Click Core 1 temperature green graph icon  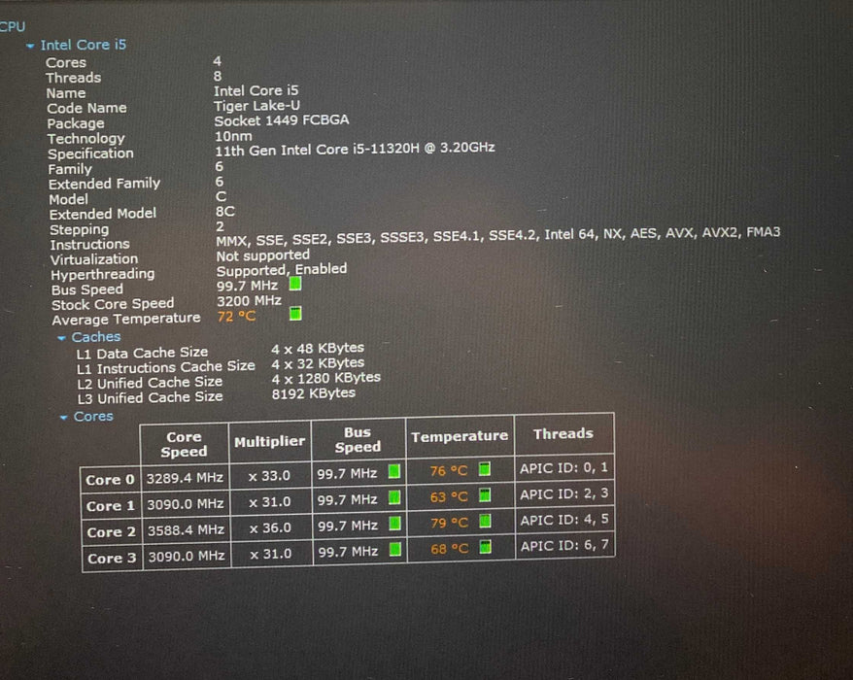click(x=485, y=495)
